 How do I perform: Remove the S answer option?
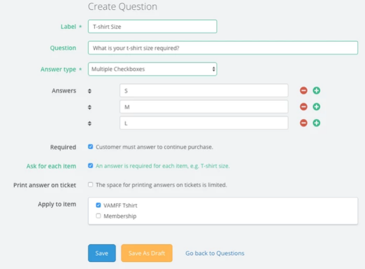click(303, 90)
